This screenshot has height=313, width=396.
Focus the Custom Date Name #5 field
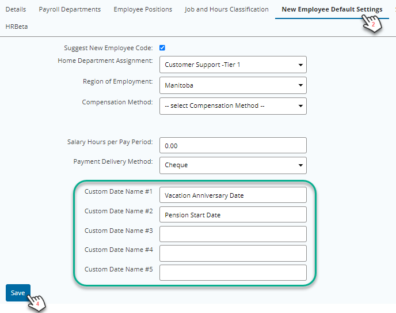point(233,273)
